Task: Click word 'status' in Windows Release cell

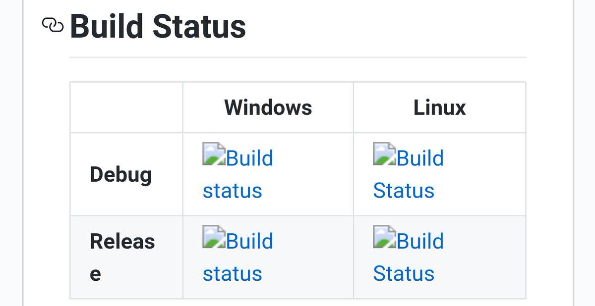Action: [x=233, y=274]
